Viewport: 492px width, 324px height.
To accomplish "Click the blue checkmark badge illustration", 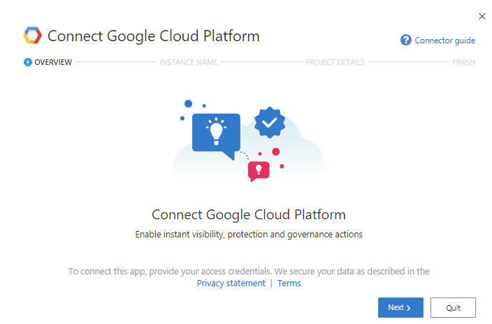I will coord(270,122).
